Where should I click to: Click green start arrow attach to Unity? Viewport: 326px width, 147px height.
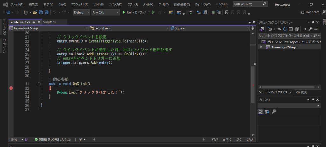pos(124,12)
